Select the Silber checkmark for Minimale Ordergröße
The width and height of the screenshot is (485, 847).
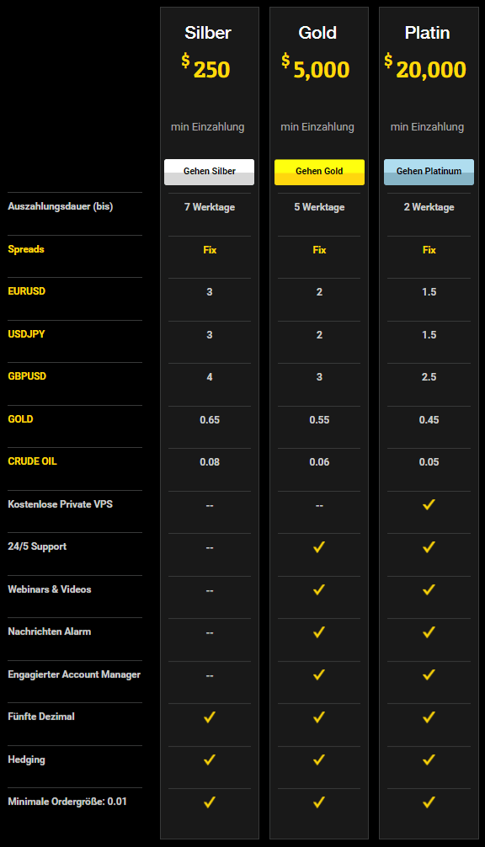pos(209,802)
